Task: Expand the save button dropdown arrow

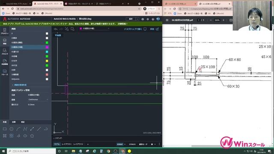Action: pos(137,19)
